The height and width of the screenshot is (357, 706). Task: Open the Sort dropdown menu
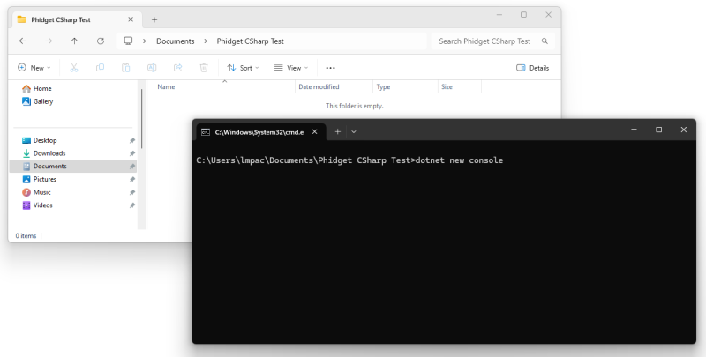(x=244, y=68)
